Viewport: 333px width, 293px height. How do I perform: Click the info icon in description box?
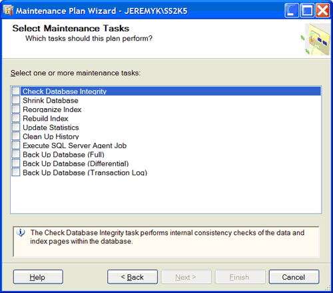[21, 233]
